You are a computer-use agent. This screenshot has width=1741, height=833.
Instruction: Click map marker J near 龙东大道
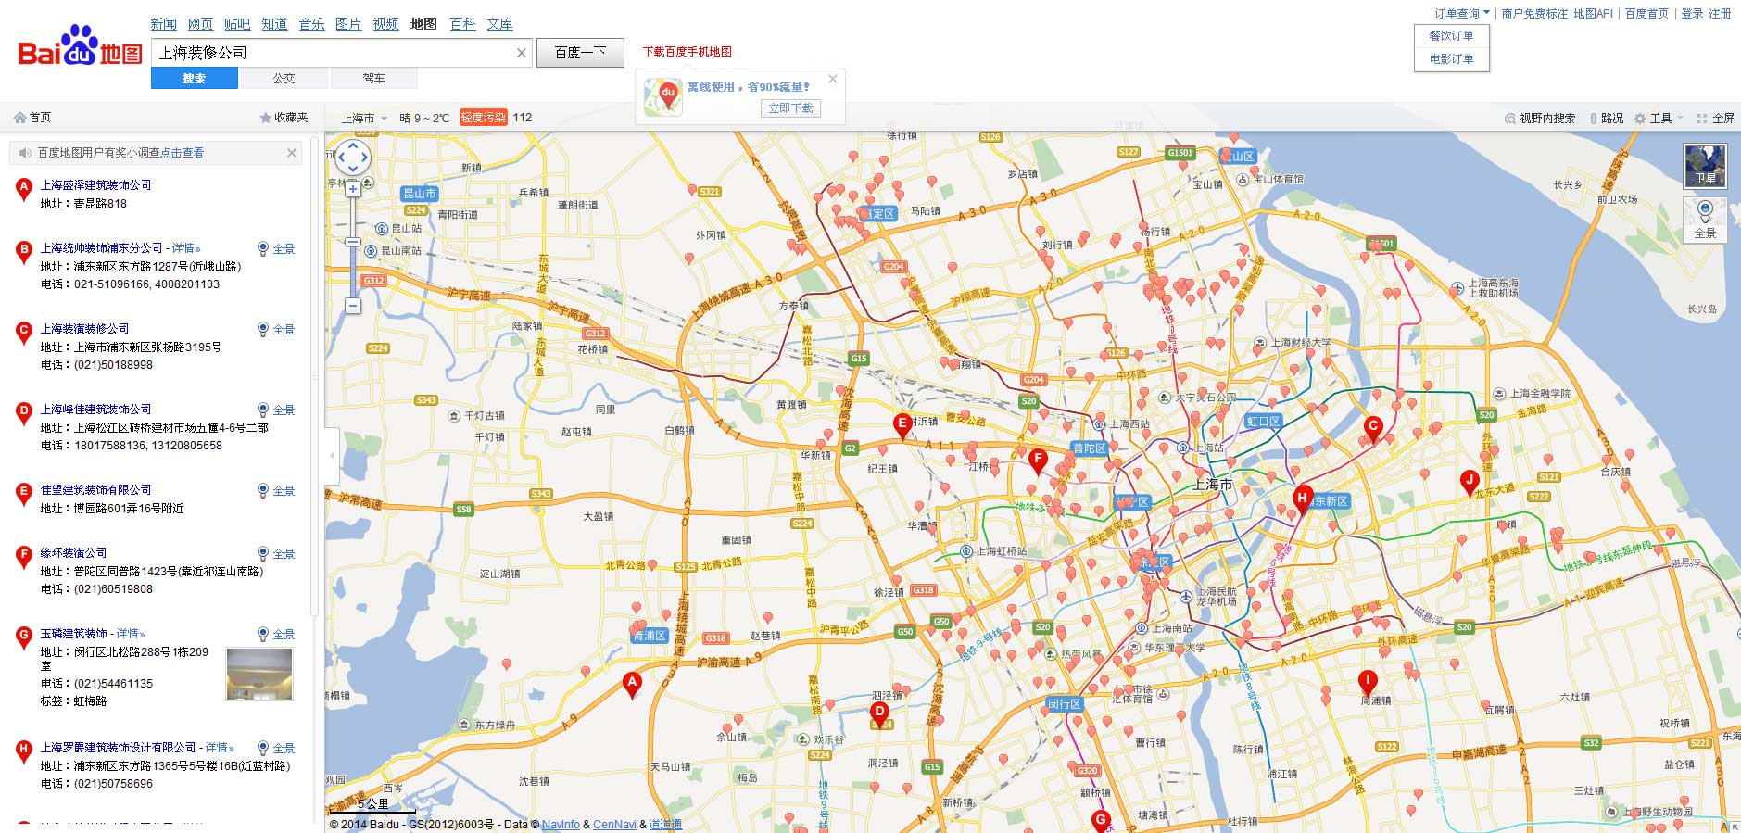point(1469,483)
